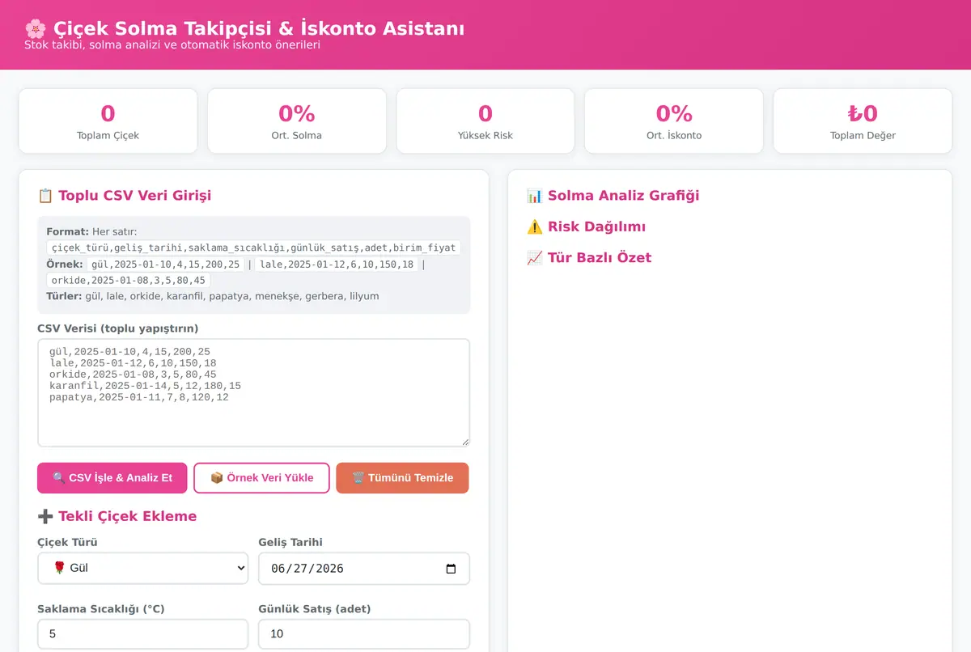
Task: Clear everything with Tümünü Temizle
Action: [402, 478]
